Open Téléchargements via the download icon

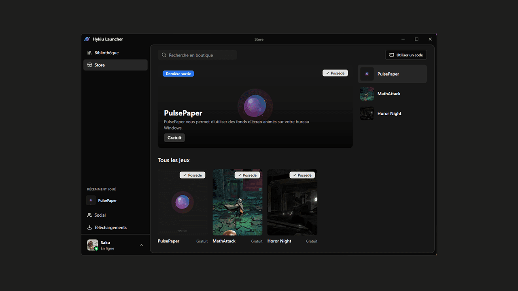[x=90, y=228]
